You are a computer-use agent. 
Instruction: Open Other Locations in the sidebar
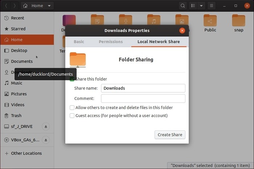click(x=27, y=153)
